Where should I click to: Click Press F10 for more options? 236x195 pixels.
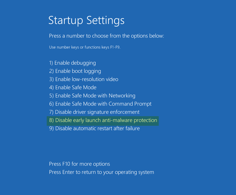point(79,164)
